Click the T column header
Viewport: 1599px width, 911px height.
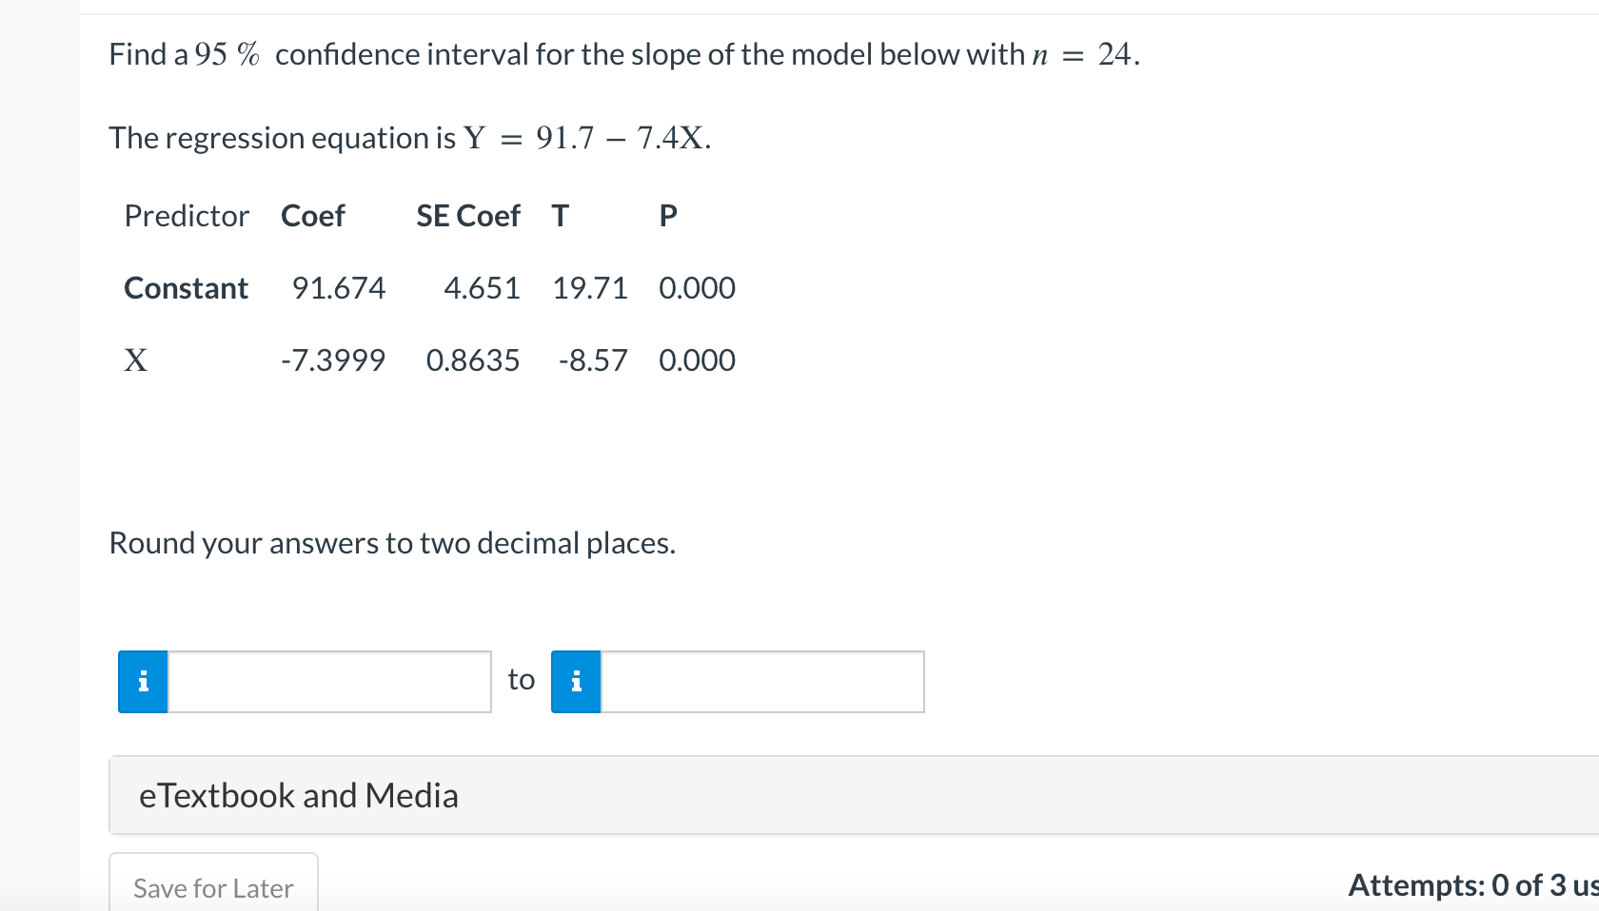point(561,216)
